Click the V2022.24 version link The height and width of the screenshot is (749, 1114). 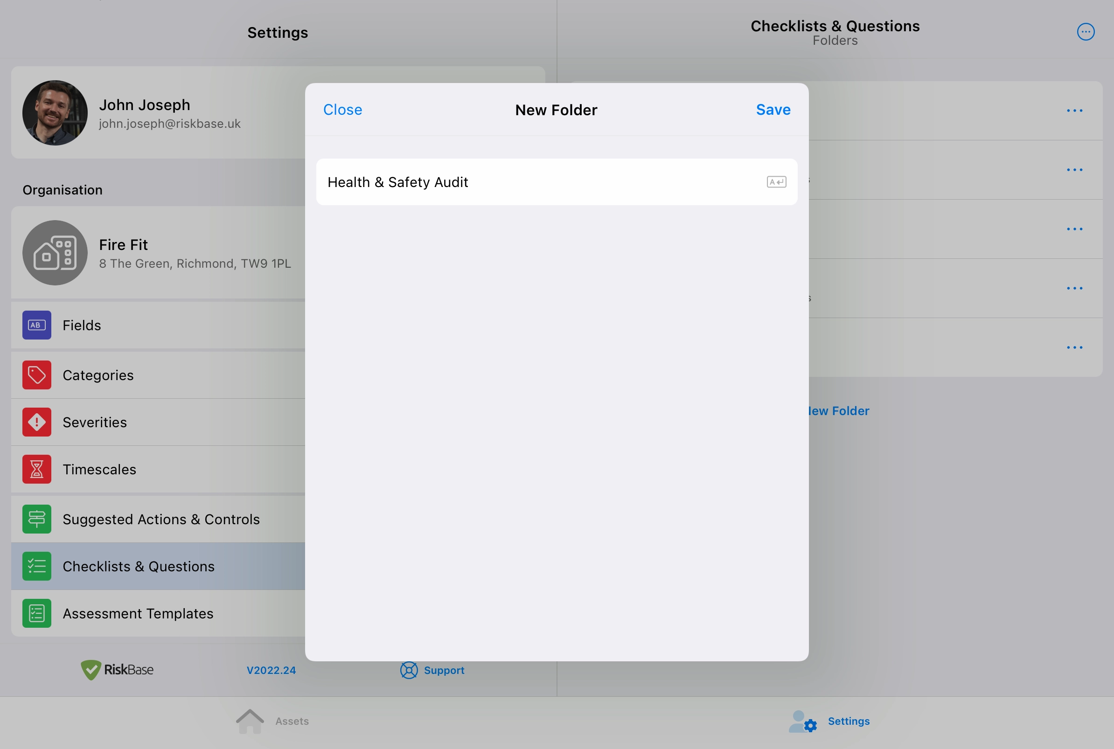pos(272,670)
